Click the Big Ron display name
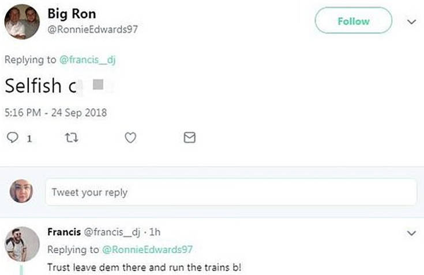424x275 pixels. coord(72,14)
